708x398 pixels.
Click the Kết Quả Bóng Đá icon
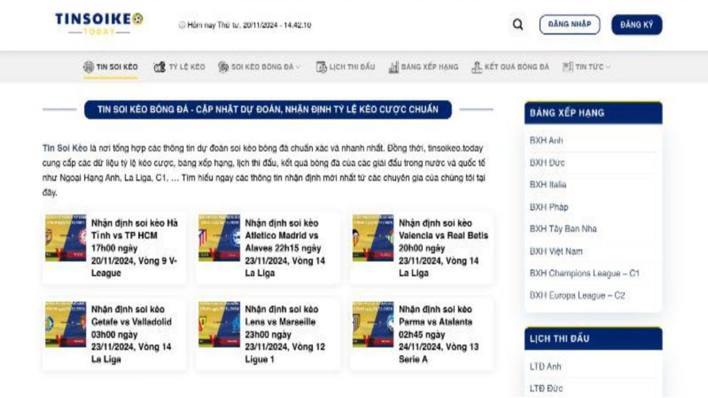tap(476, 67)
